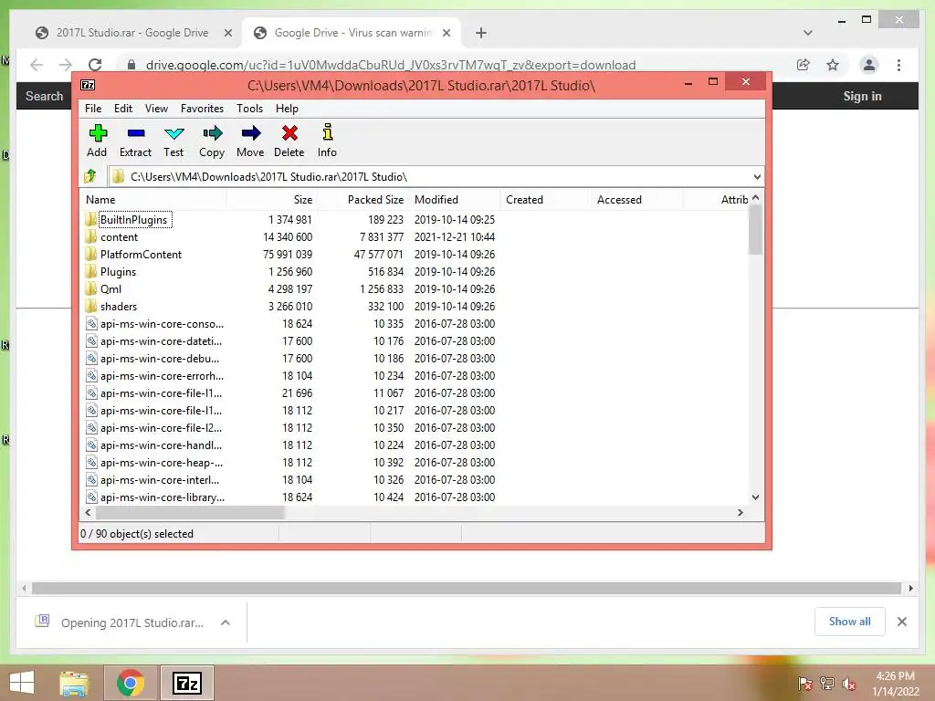This screenshot has height=701, width=935.
Task: Open a new Chrome tab
Action: (481, 33)
